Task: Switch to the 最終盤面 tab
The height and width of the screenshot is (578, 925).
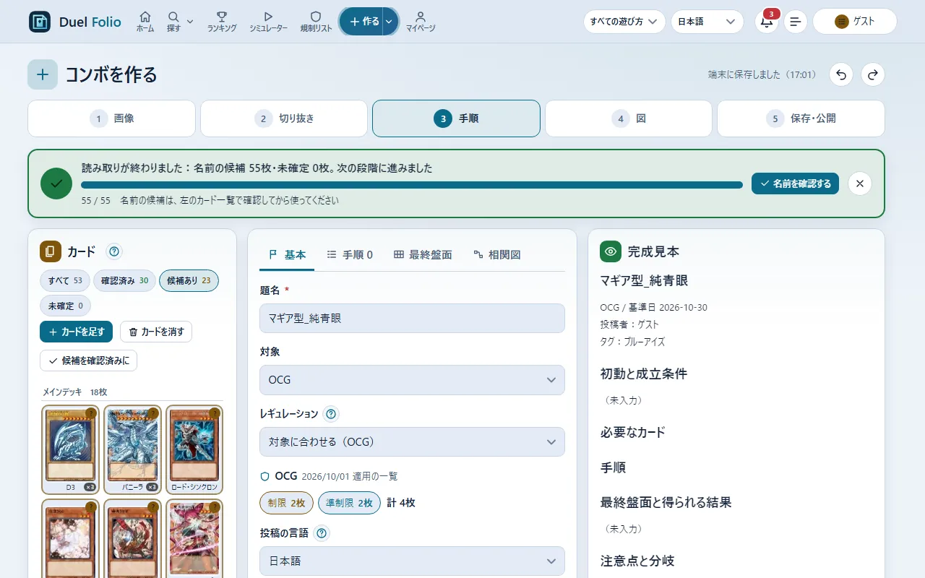Action: click(x=423, y=254)
